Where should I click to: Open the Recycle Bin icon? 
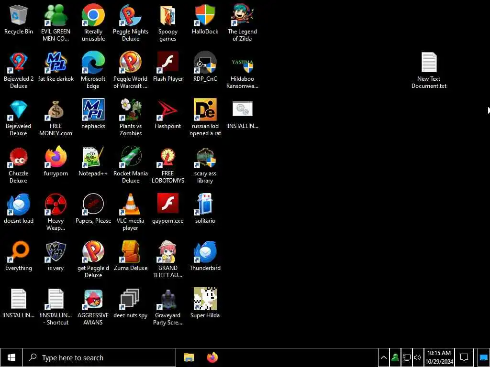(19, 19)
